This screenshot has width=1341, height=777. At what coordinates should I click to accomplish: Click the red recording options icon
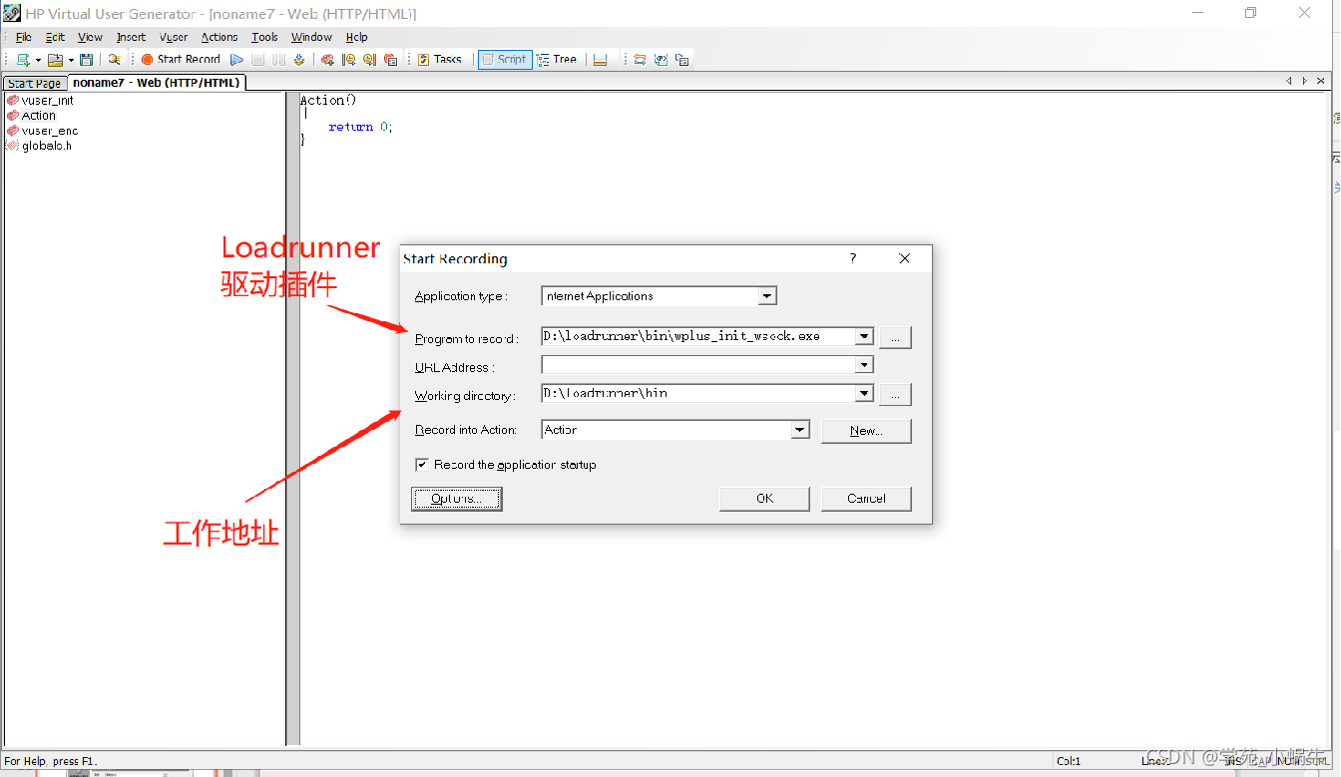[x=327, y=60]
